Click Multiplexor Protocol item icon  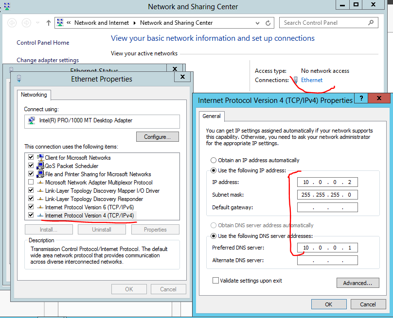click(x=40, y=183)
